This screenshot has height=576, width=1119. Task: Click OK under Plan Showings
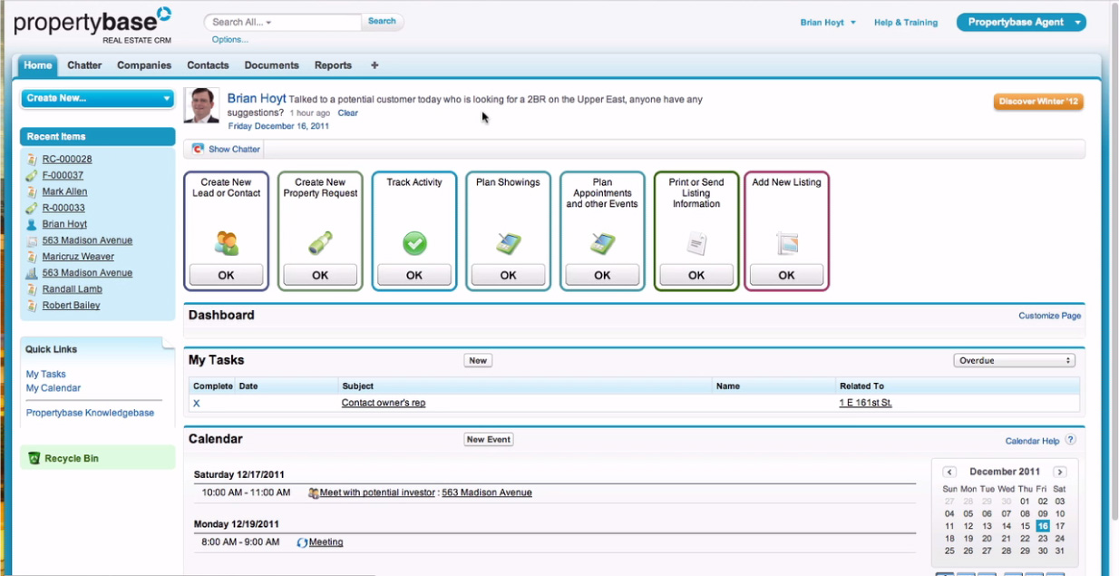(x=508, y=275)
